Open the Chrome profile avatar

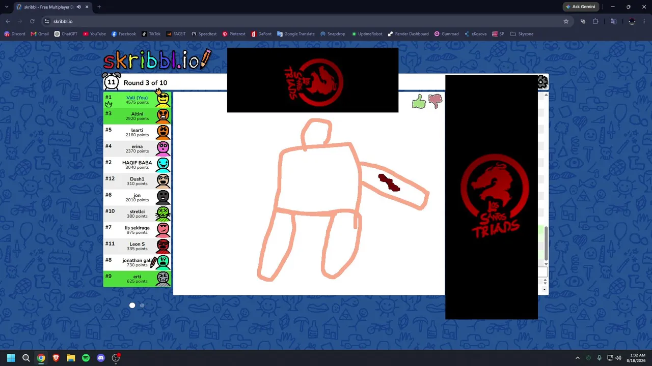coord(632,21)
